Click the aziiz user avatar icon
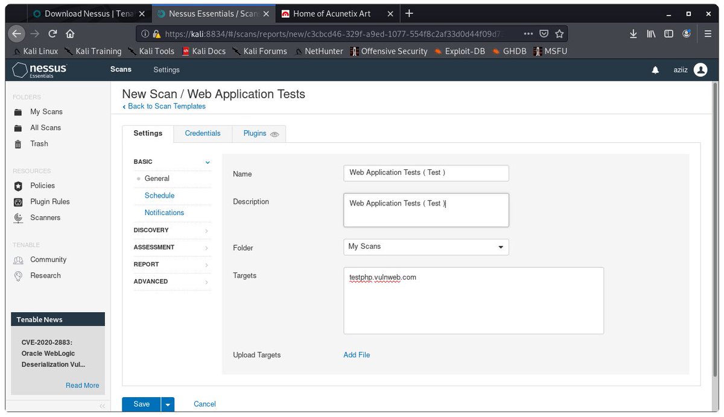Screen dimensions: 724x417 pos(700,70)
